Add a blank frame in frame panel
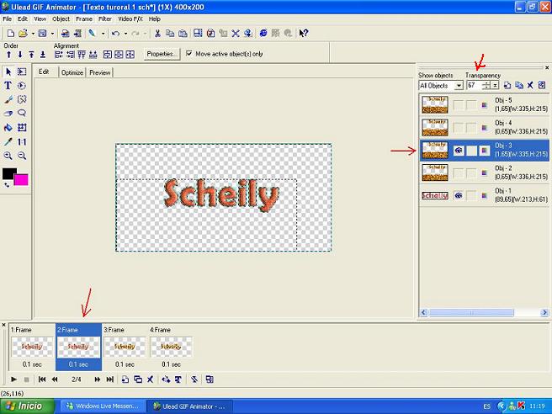The width and height of the screenshot is (552, 414). click(125, 379)
